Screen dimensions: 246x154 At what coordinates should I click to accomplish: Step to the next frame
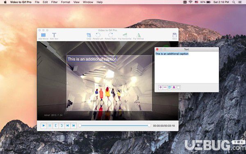68,126
